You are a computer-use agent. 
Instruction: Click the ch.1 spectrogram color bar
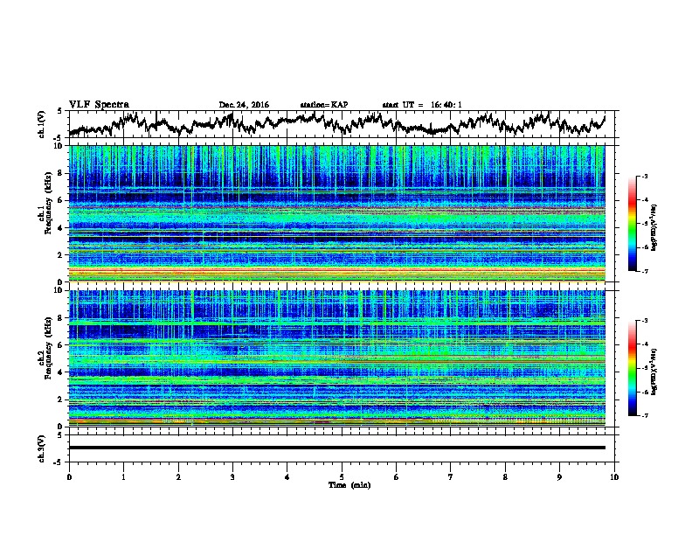tap(632, 224)
